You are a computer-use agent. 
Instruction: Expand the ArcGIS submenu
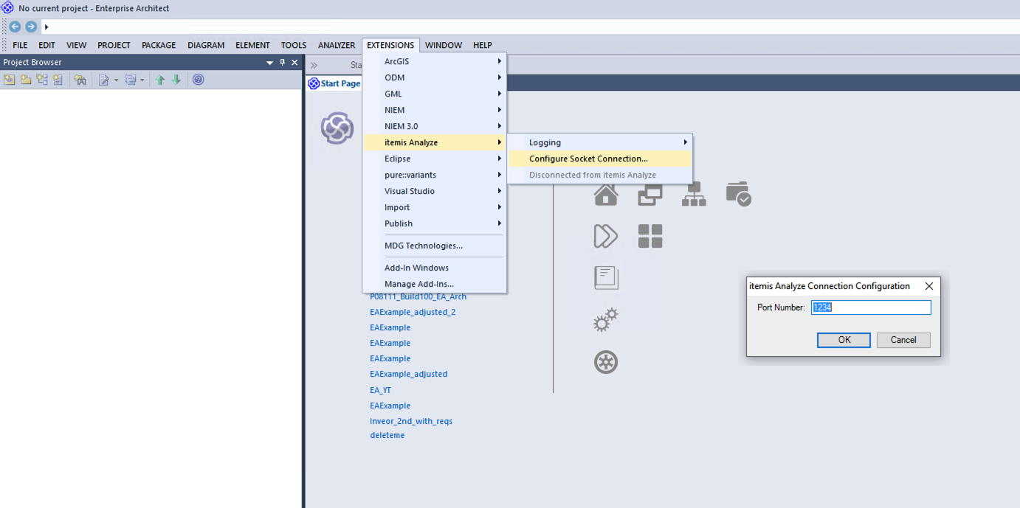click(x=434, y=61)
